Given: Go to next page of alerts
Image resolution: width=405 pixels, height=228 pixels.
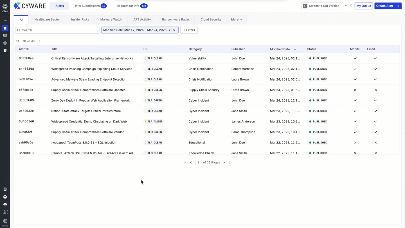Looking at the screenshot, I should point(224,163).
